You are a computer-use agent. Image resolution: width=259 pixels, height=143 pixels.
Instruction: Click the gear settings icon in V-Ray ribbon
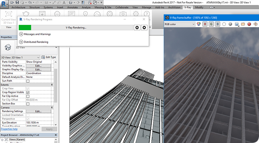[x=136, y=14]
